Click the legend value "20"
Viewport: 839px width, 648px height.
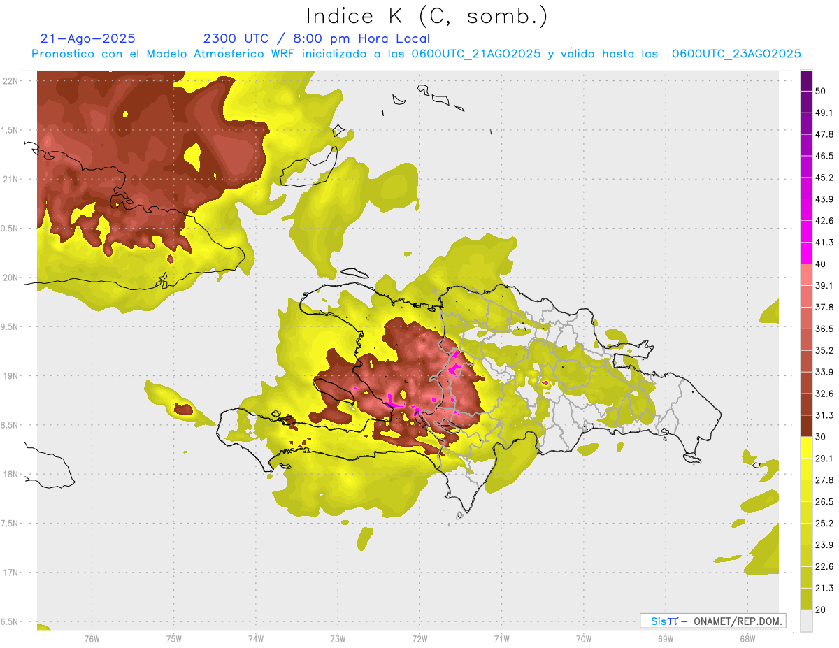click(820, 610)
